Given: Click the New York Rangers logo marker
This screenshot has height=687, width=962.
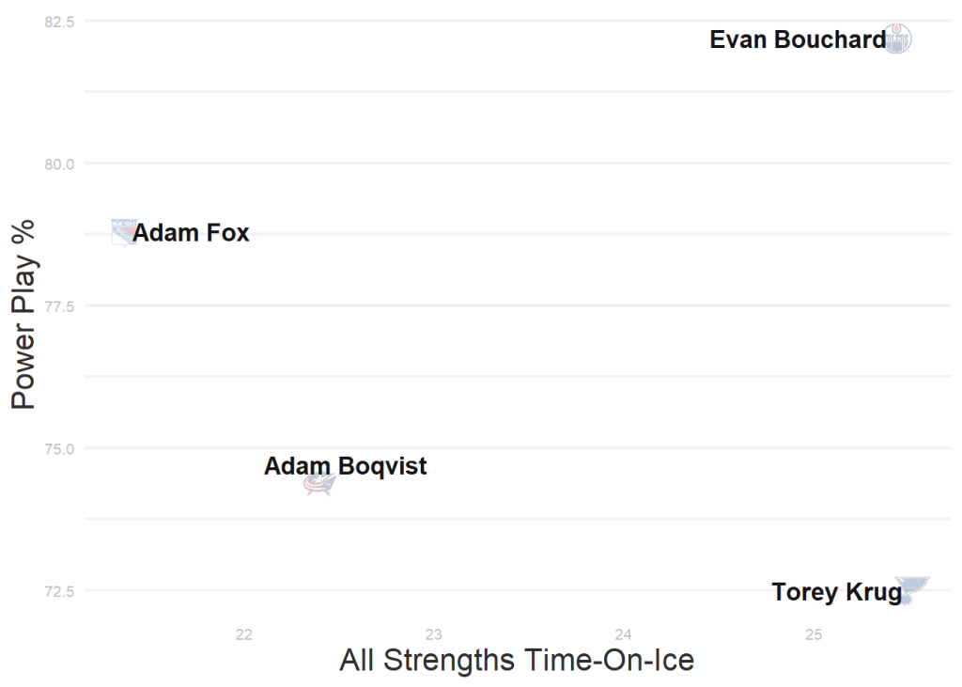Looking at the screenshot, I should pos(124,231).
